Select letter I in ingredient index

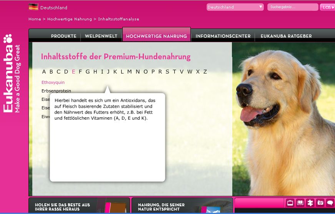[102, 72]
